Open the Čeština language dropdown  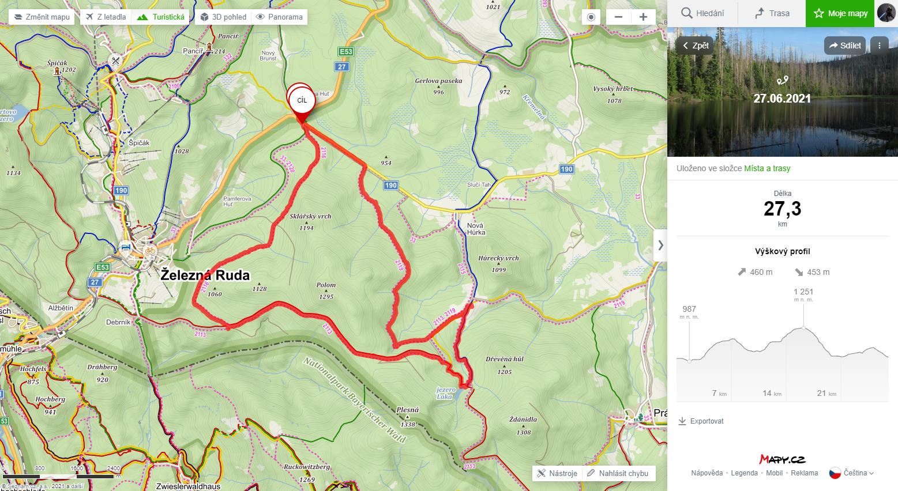click(x=852, y=473)
